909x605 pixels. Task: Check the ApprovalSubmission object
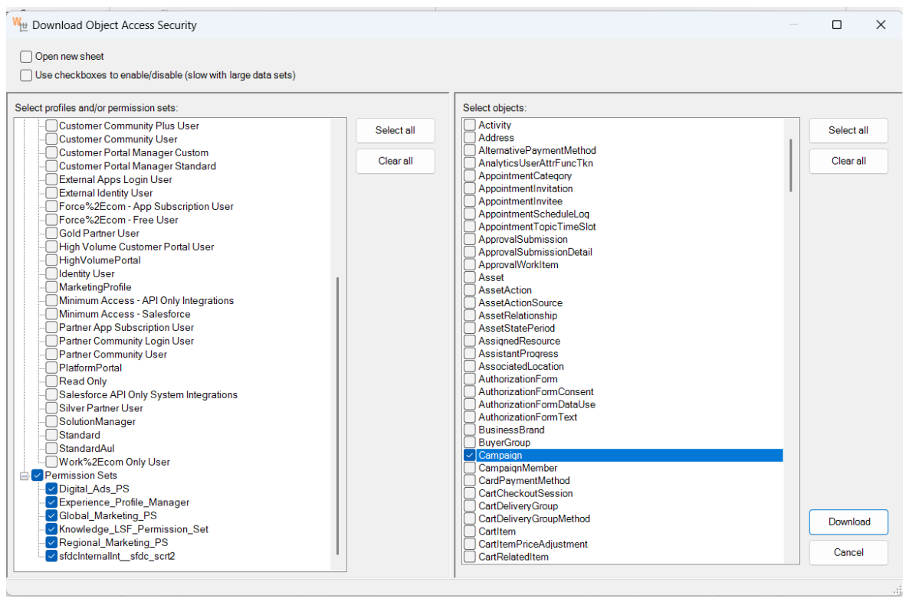click(x=470, y=240)
